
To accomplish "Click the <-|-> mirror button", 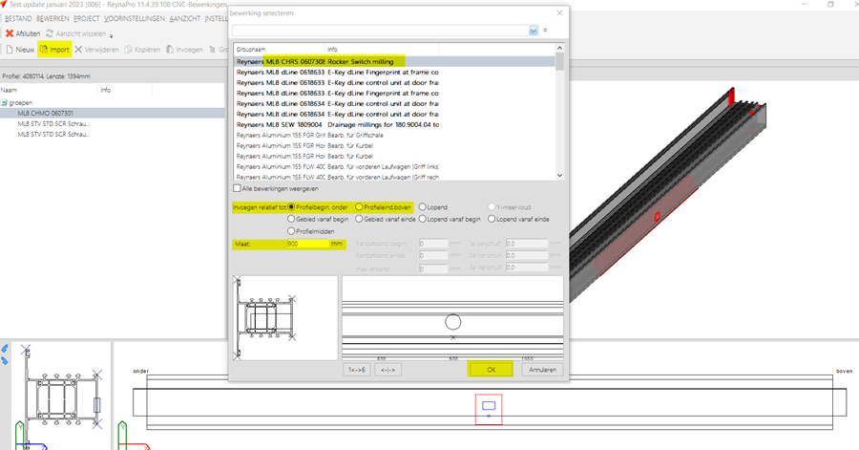I will click(x=388, y=370).
